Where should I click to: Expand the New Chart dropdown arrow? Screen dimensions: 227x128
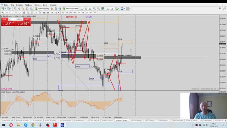click(x=5, y=9)
